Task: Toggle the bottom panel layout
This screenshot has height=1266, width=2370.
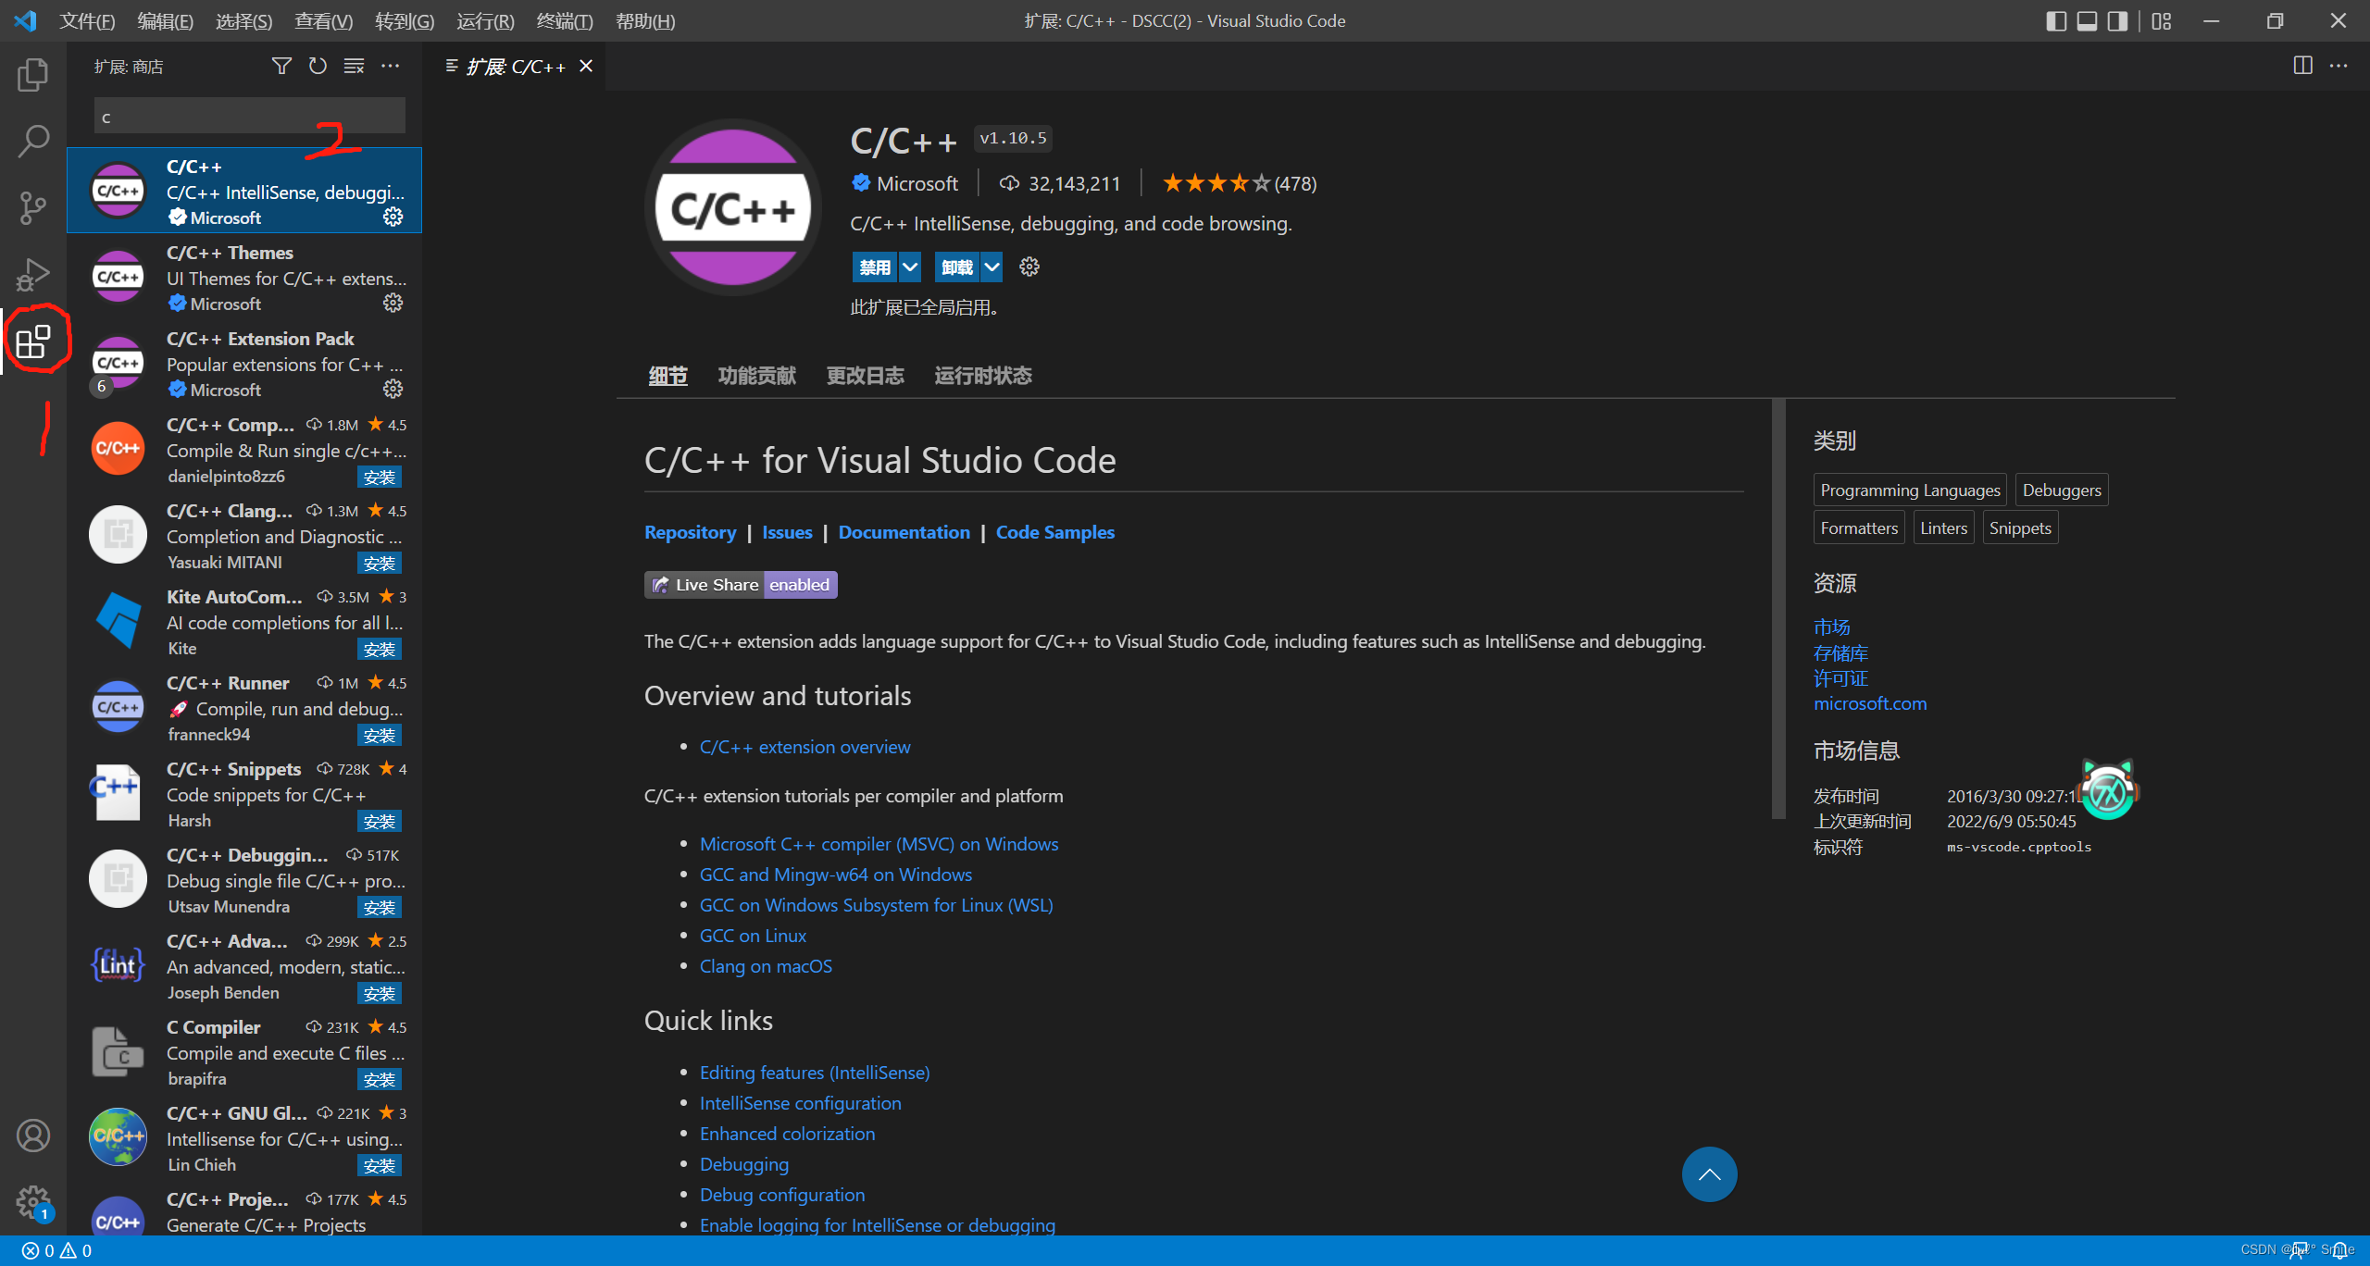Action: 2087,21
